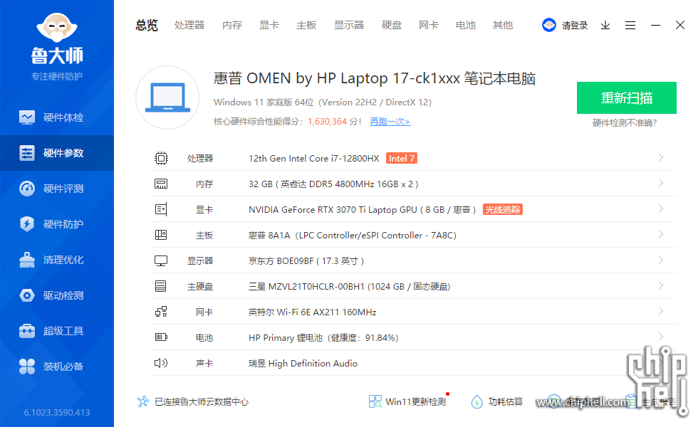Open 装机必备 in the sidebar
Screen dimensions: 698x427
(57, 367)
